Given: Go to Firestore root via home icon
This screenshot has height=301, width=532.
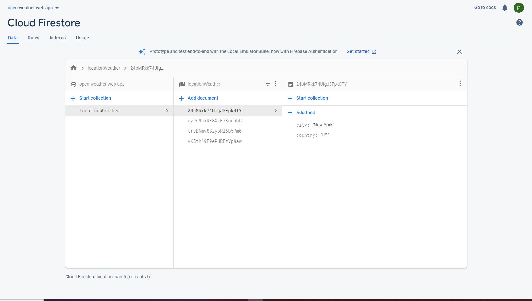Looking at the screenshot, I should pyautogui.click(x=74, y=68).
